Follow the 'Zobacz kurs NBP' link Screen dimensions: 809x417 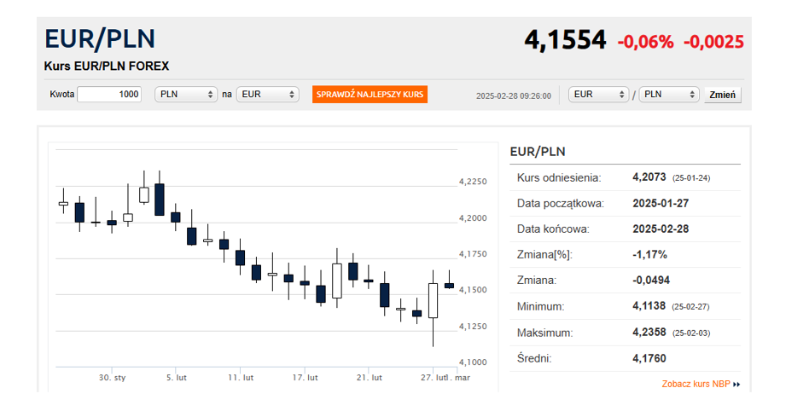696,385
